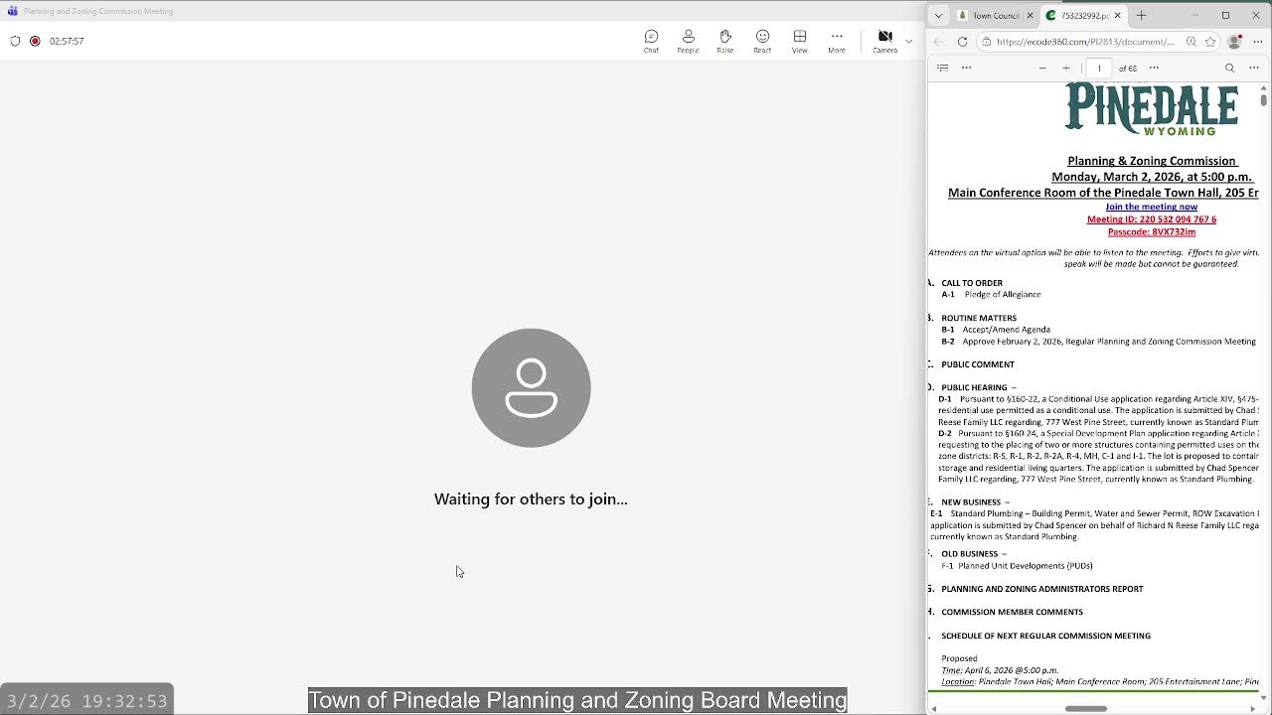Click the 'Join the meeting now' link
Viewport: 1272px width, 715px height.
(x=1152, y=207)
